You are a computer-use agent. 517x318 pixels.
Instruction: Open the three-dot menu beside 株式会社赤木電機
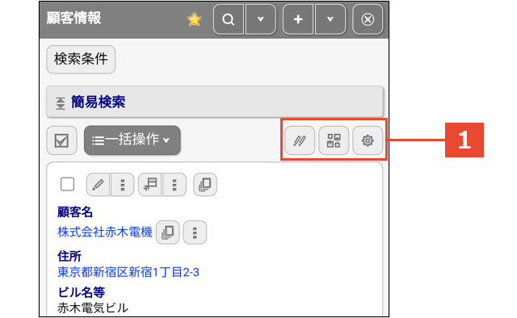click(x=195, y=232)
